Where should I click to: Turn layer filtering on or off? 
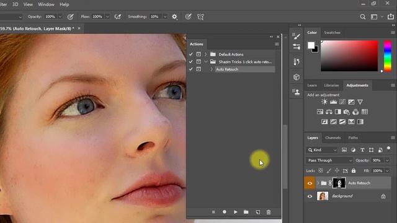tap(389, 149)
